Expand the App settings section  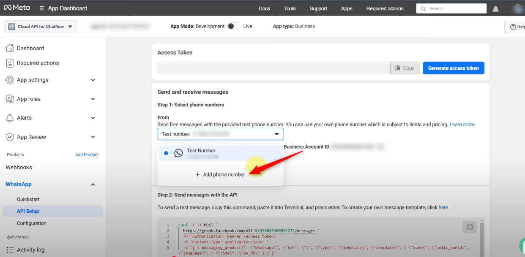[x=93, y=80]
